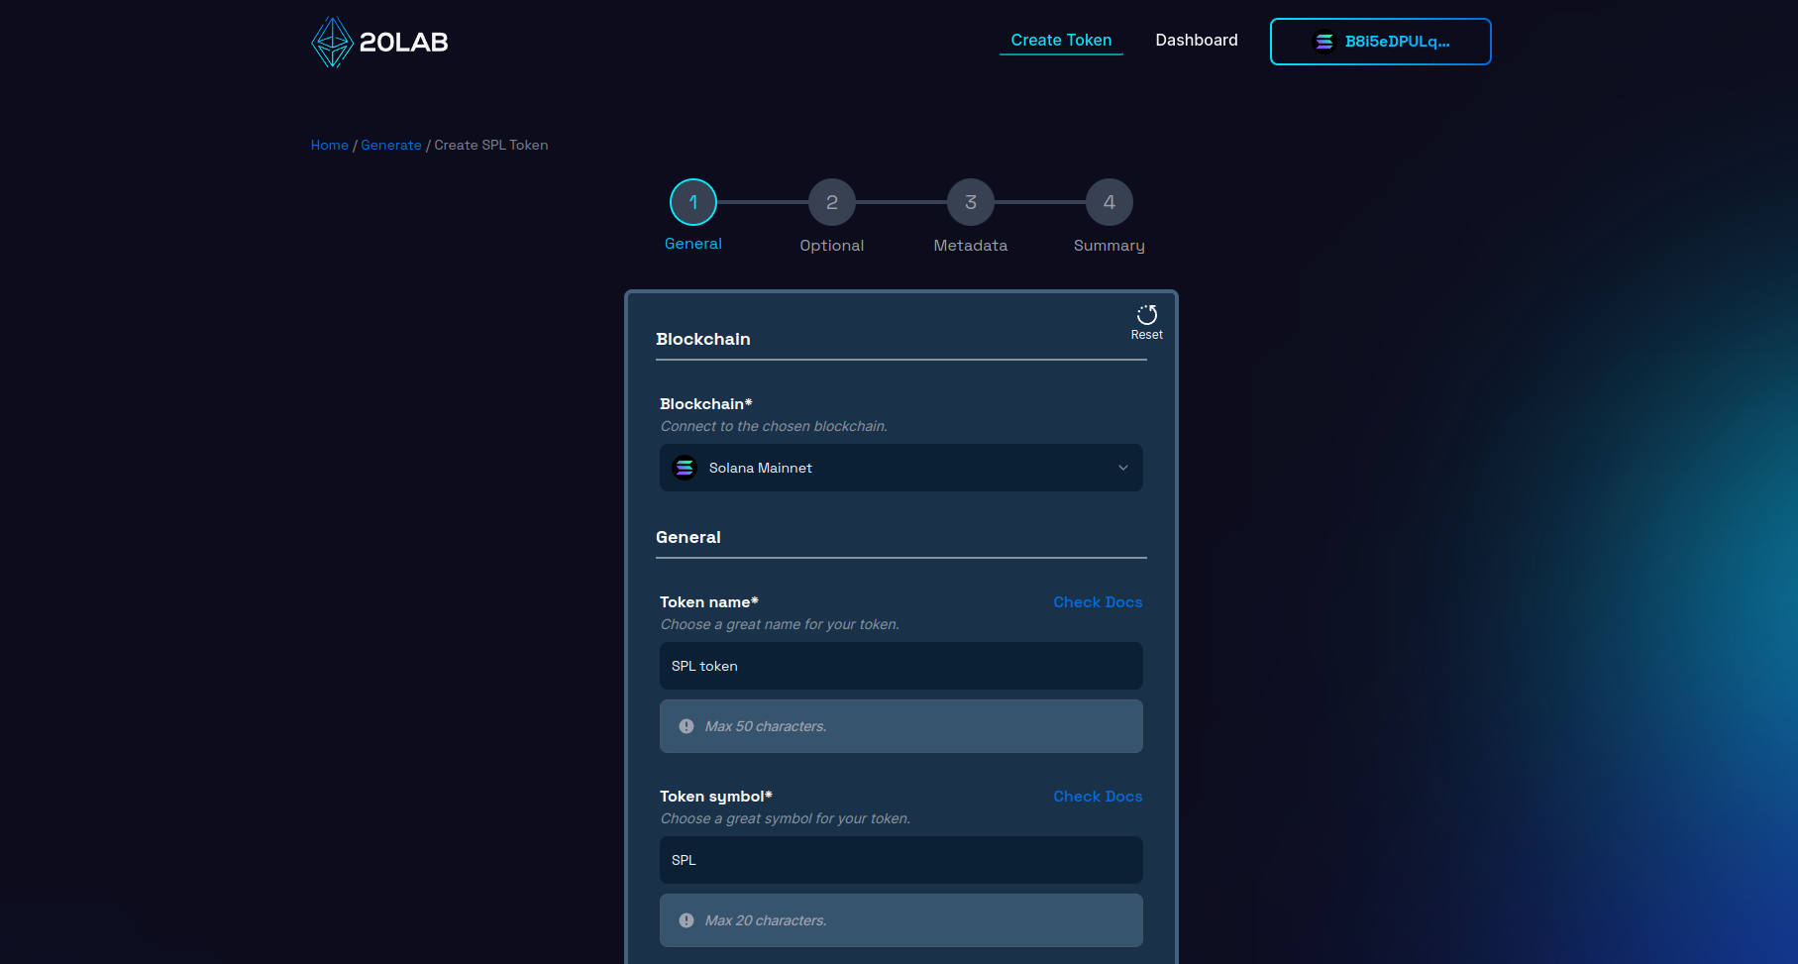The height and width of the screenshot is (964, 1798).
Task: Click 'Connect to the chosen blockchain.' hint
Action: [775, 426]
